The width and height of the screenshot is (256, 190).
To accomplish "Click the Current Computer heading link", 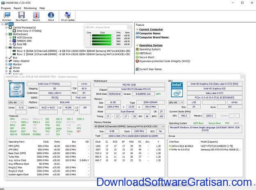I will tap(151, 29).
